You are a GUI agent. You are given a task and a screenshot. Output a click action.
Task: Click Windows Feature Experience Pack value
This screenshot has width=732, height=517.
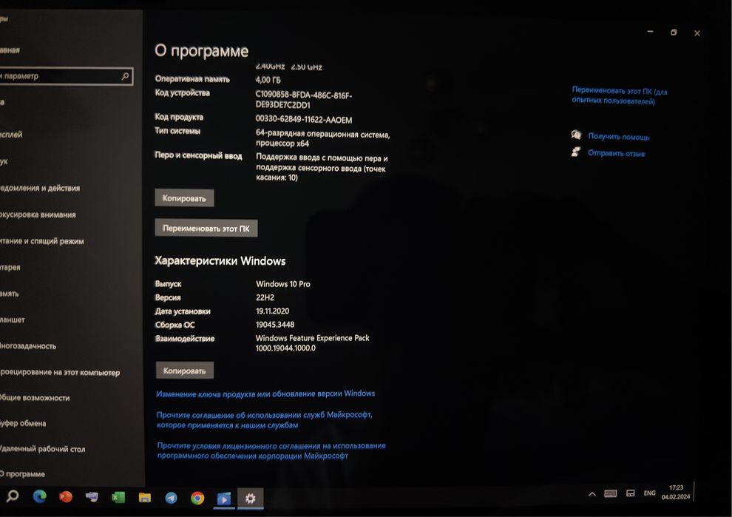pos(312,342)
